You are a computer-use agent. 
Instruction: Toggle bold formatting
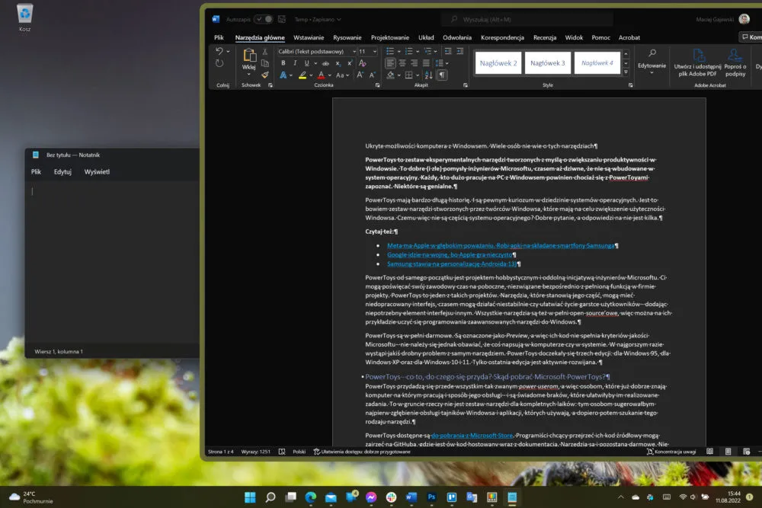coord(283,63)
